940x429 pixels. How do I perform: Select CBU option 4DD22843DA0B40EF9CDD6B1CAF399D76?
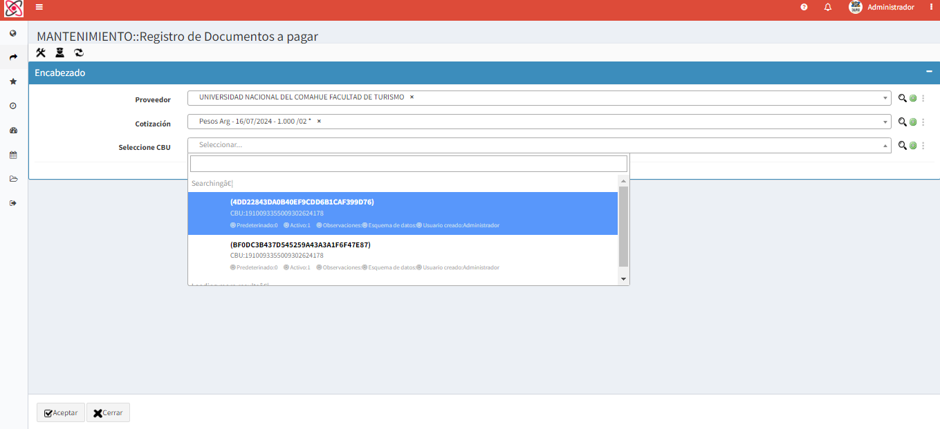403,213
